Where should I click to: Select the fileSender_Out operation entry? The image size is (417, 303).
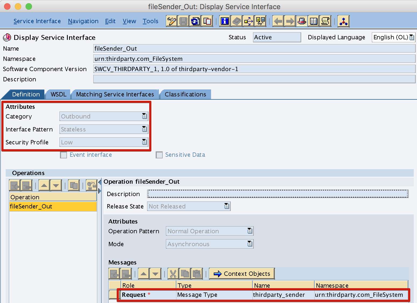pyautogui.click(x=31, y=206)
